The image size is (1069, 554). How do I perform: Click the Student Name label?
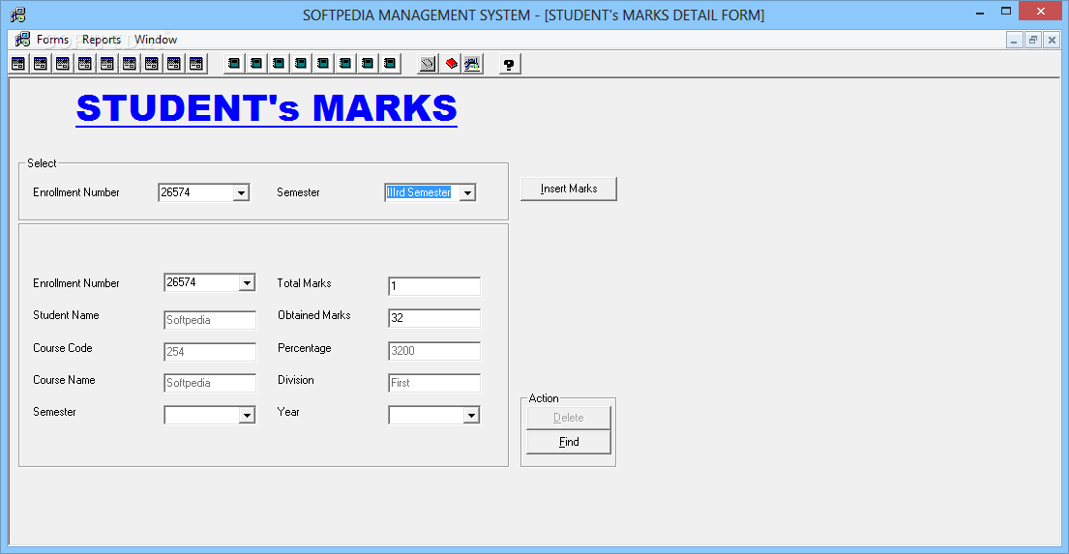point(66,315)
